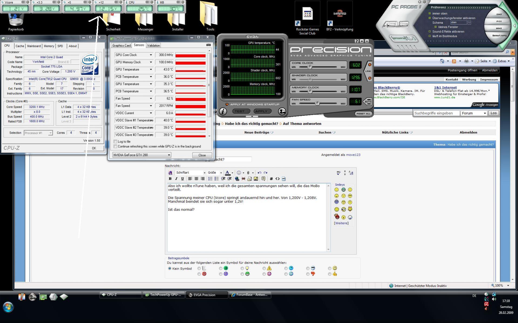Click Internet Explorer RSS feed icon
Viewport: 518px width, 323px height.
[454, 61]
